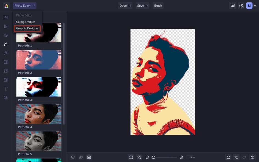Image resolution: width=259 pixels, height=162 pixels.
Task: Open the Artsy palette icon
Action: click(5, 53)
